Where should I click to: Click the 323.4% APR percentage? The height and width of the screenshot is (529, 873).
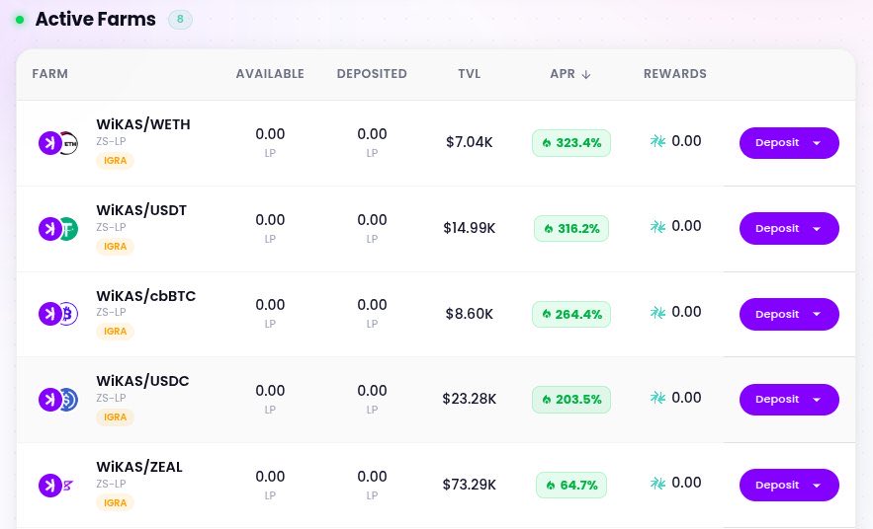pos(578,143)
